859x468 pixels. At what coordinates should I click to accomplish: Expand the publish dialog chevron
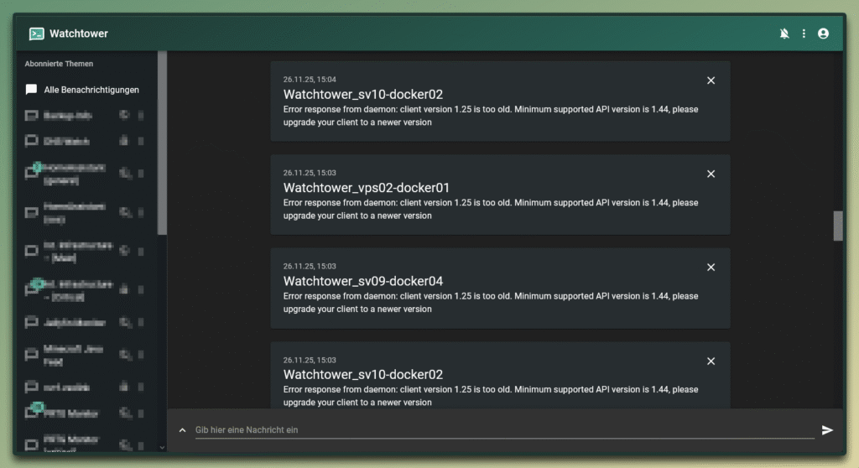click(182, 430)
